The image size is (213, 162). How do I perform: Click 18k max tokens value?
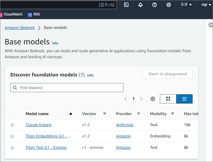point(187,125)
